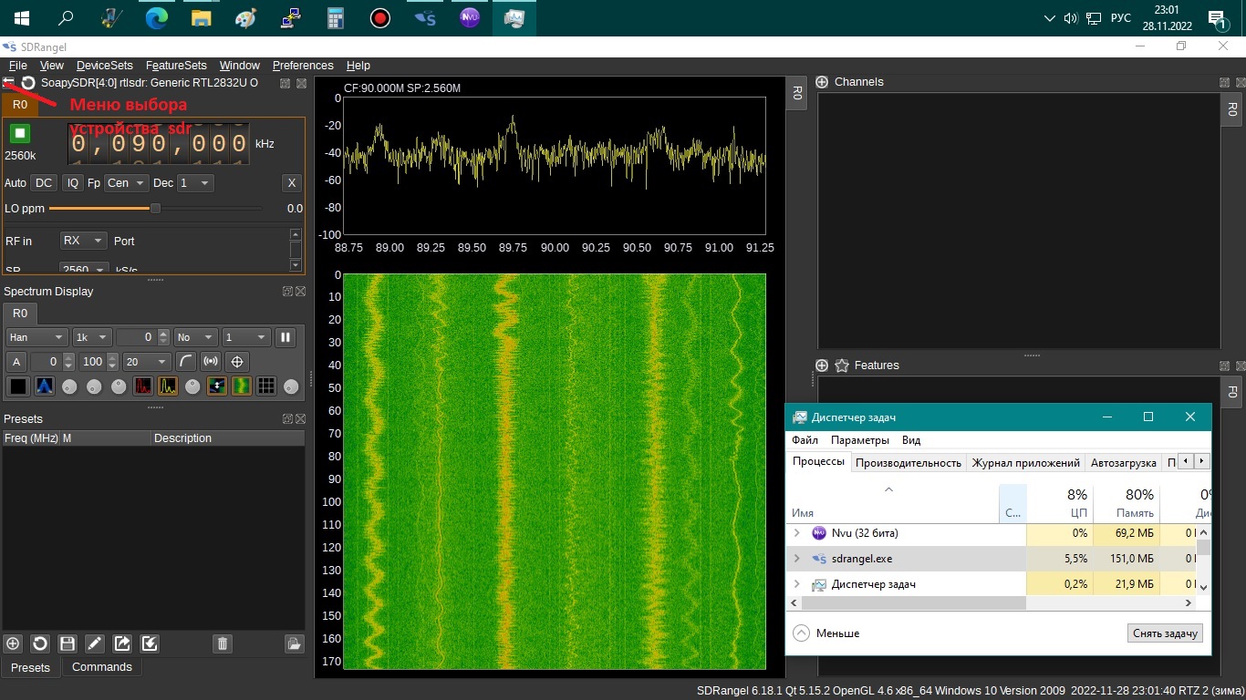Toggle the waterfall display button
Screen dimensions: 1246x700
242,386
